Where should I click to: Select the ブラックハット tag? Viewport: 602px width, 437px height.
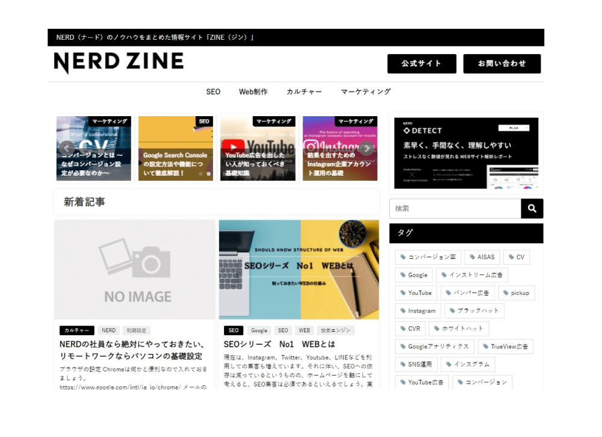point(474,311)
